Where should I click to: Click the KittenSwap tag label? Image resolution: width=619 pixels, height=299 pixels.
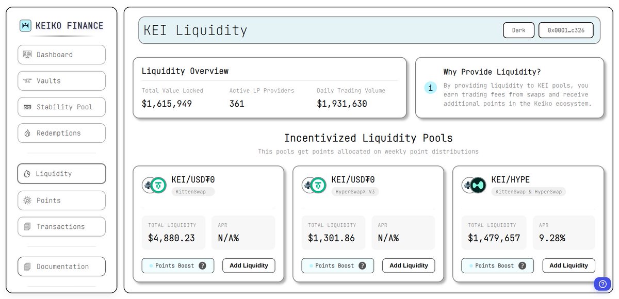point(193,192)
